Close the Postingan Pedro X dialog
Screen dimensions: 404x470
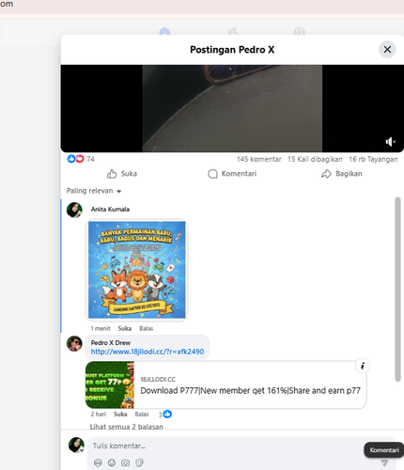387,50
